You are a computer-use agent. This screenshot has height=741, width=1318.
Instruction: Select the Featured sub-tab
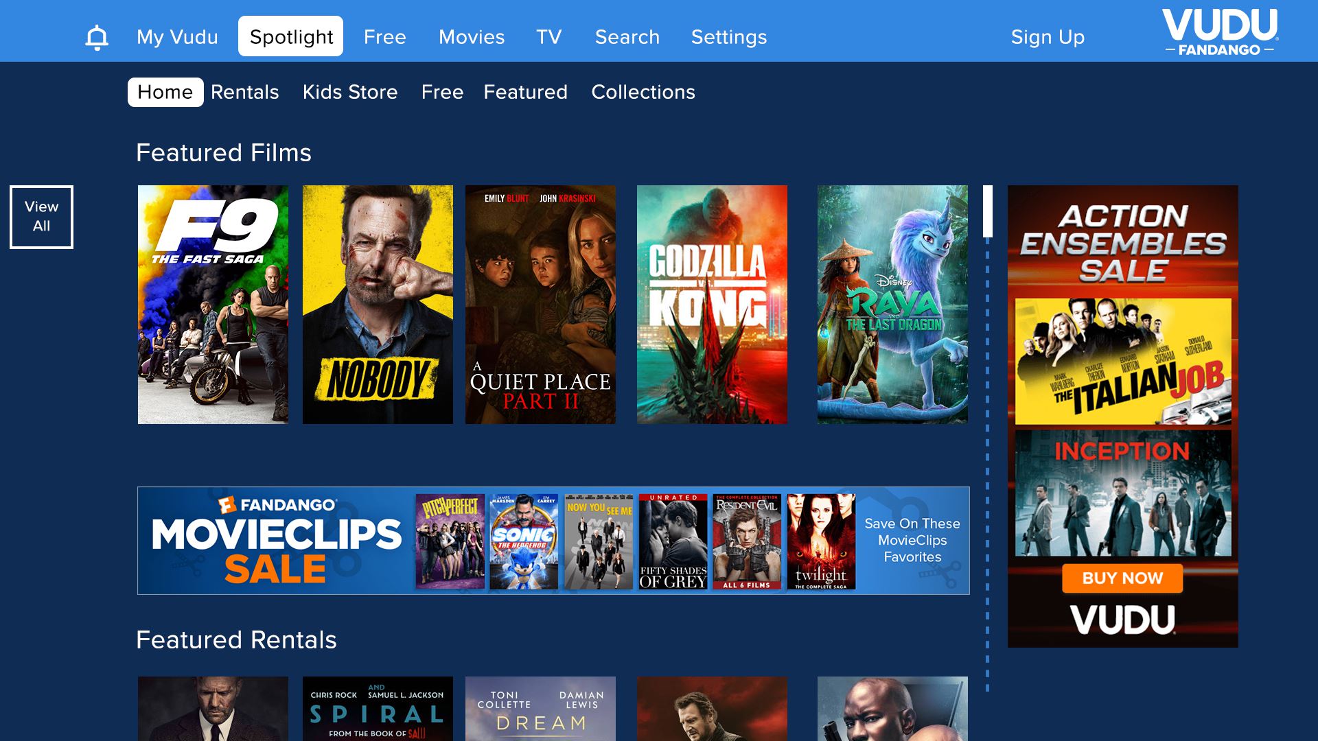[525, 92]
